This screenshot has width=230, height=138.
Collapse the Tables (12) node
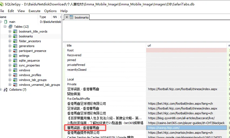point(5,26)
